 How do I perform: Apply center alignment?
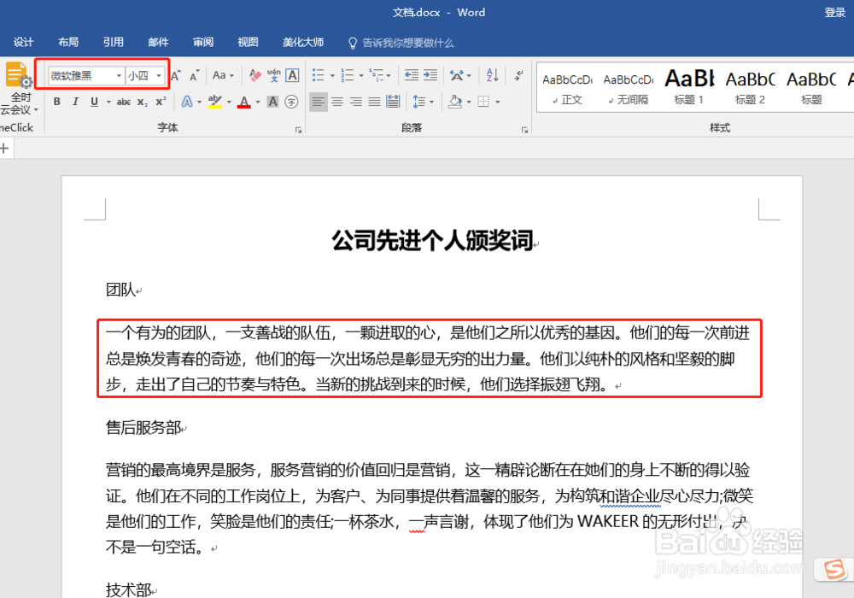pos(336,102)
